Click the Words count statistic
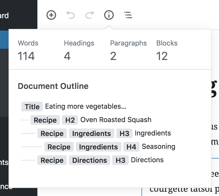This screenshot has width=219, height=196. pyautogui.click(x=28, y=51)
